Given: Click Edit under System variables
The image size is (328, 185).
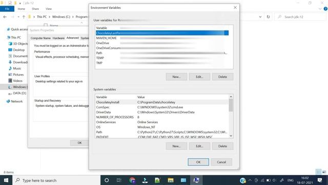Looking at the screenshot, I should click(x=199, y=146).
